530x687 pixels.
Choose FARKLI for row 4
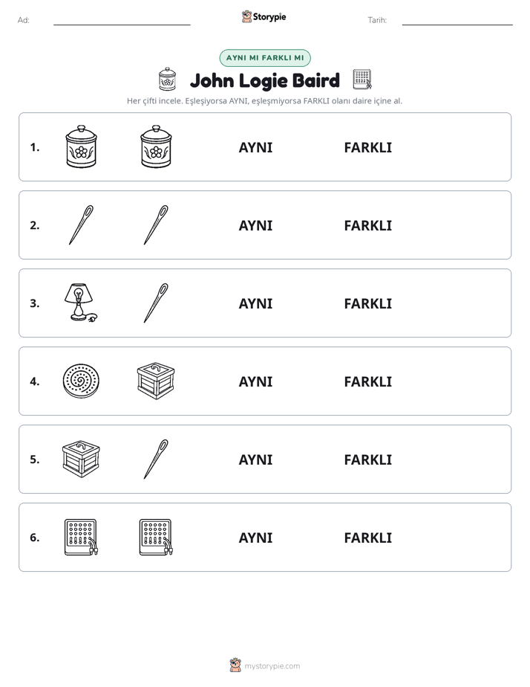[x=367, y=381]
